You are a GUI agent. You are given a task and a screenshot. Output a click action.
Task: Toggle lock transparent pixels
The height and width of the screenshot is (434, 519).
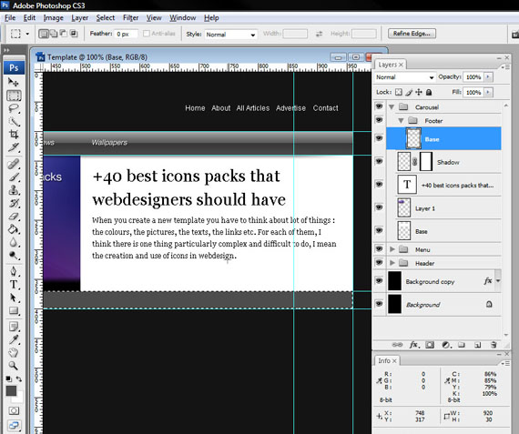click(x=399, y=92)
